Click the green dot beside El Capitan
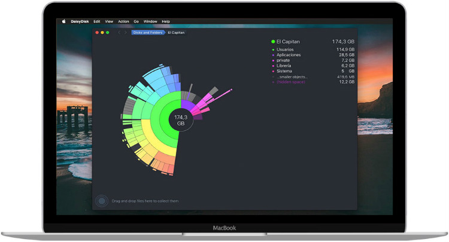Viewport: 449px width, 242px height. click(x=273, y=42)
